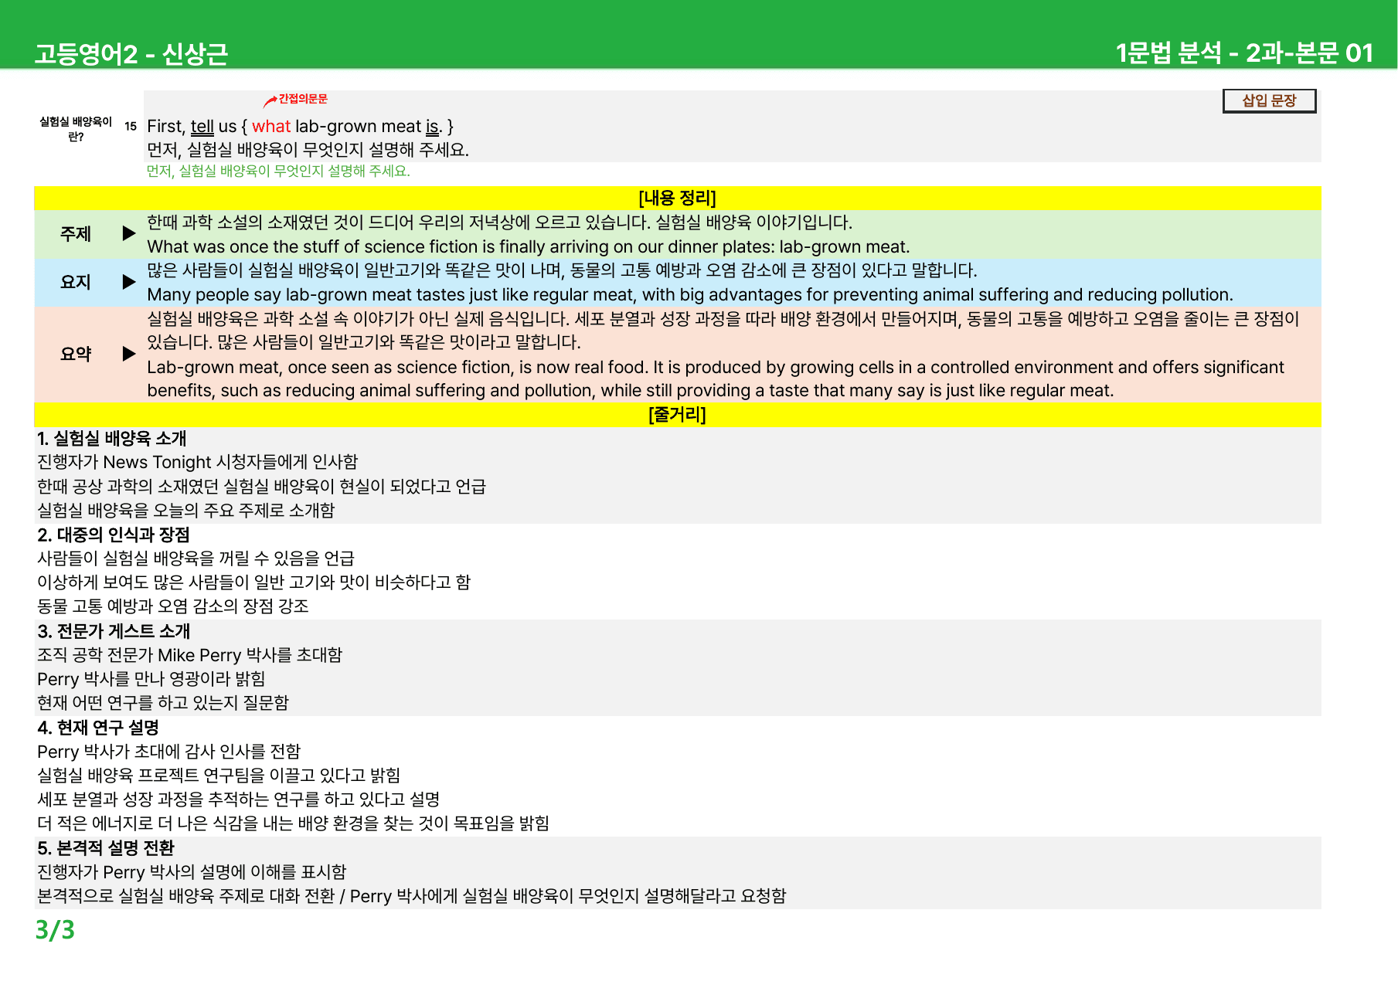Click the heading 2. 대중의 인식과 장점
The width and height of the screenshot is (1398, 988).
114,535
